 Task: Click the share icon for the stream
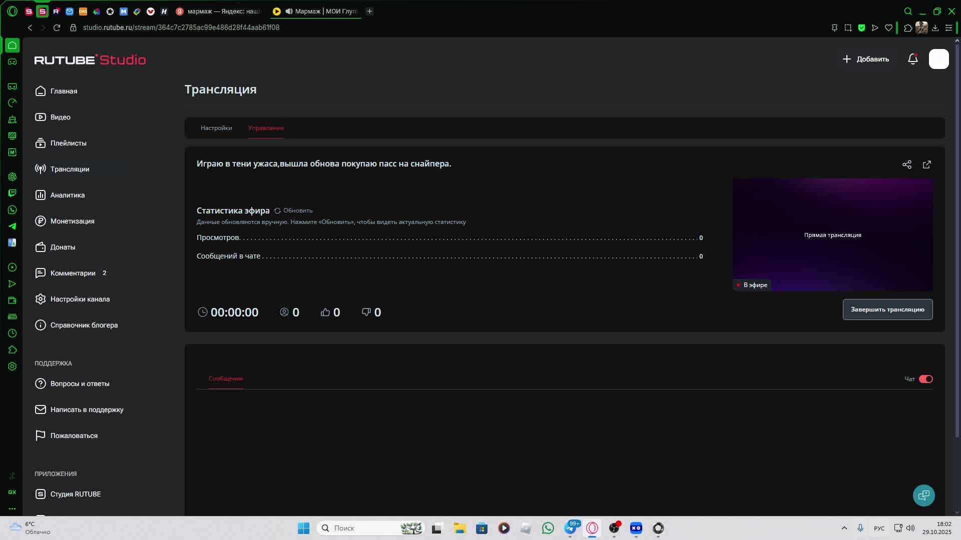pos(906,164)
